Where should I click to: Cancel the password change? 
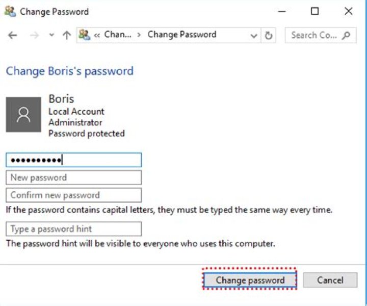(x=330, y=280)
